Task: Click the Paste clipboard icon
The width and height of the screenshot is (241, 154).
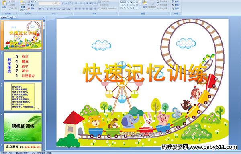Action: 4,3
